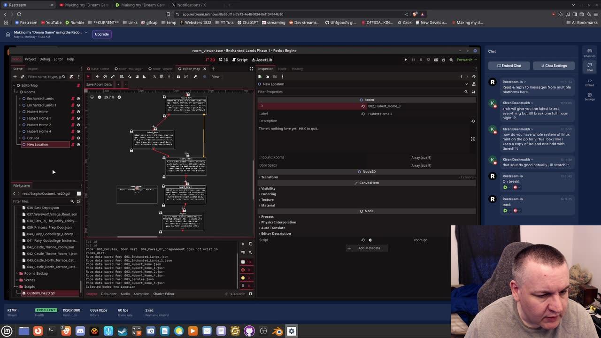Click the Embed Chat button
The height and width of the screenshot is (338, 601).
tap(509, 66)
